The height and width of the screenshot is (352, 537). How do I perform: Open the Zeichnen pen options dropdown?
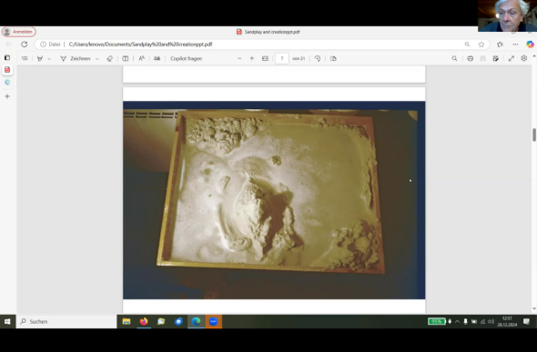96,59
